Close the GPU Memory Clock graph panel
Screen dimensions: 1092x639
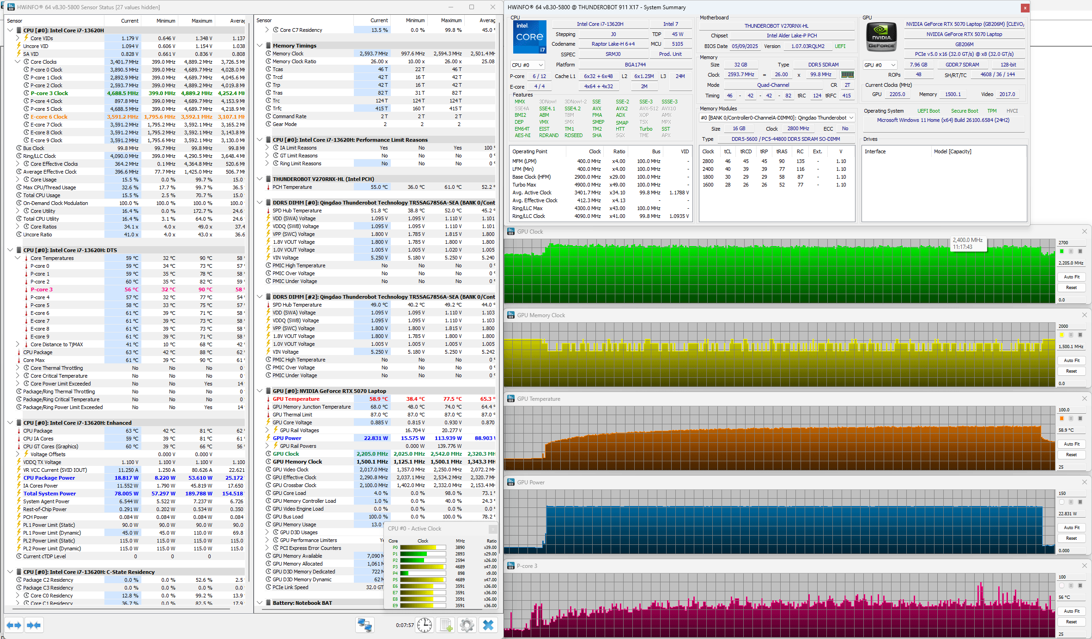(1085, 315)
